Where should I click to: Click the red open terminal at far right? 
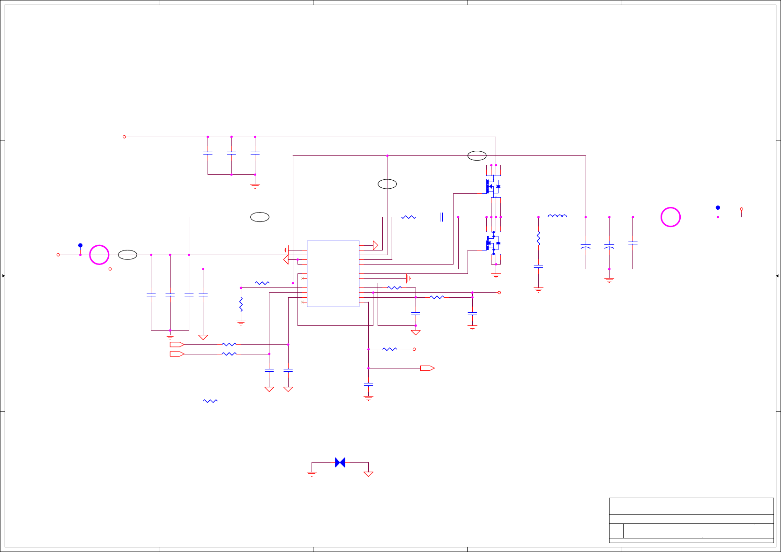741,209
